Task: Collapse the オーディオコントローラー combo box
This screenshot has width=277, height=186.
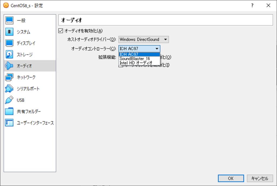Action: [139, 49]
